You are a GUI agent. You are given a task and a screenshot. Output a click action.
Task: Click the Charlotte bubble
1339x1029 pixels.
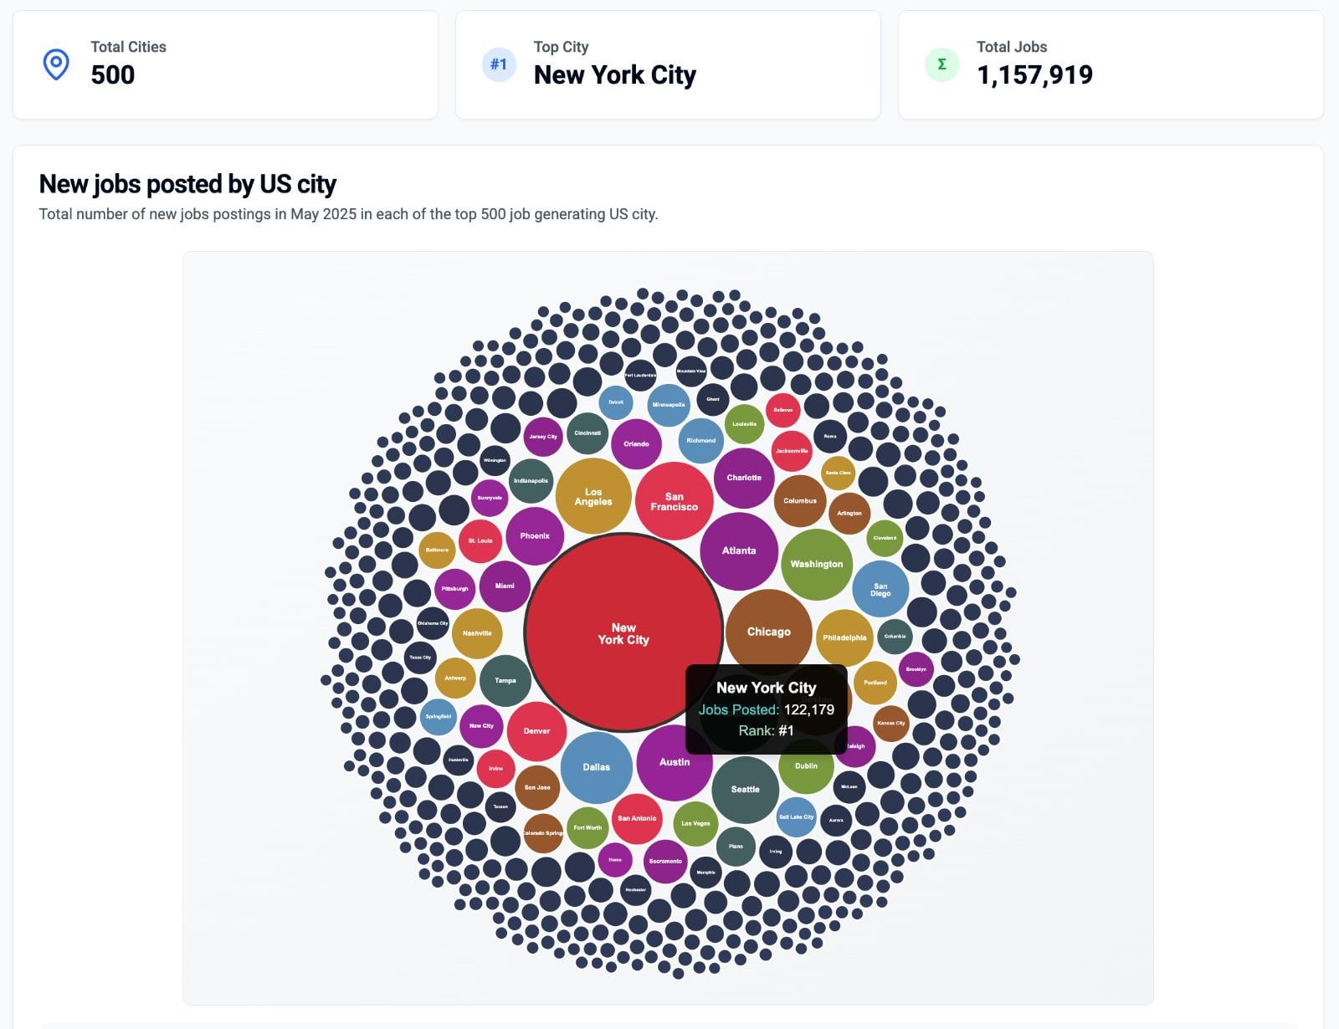(744, 478)
